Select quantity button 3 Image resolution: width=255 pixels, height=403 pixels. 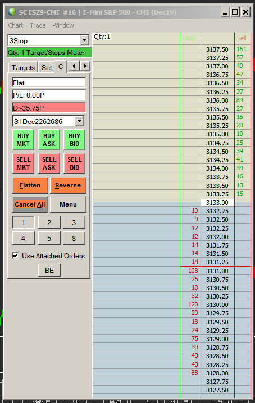(74, 223)
